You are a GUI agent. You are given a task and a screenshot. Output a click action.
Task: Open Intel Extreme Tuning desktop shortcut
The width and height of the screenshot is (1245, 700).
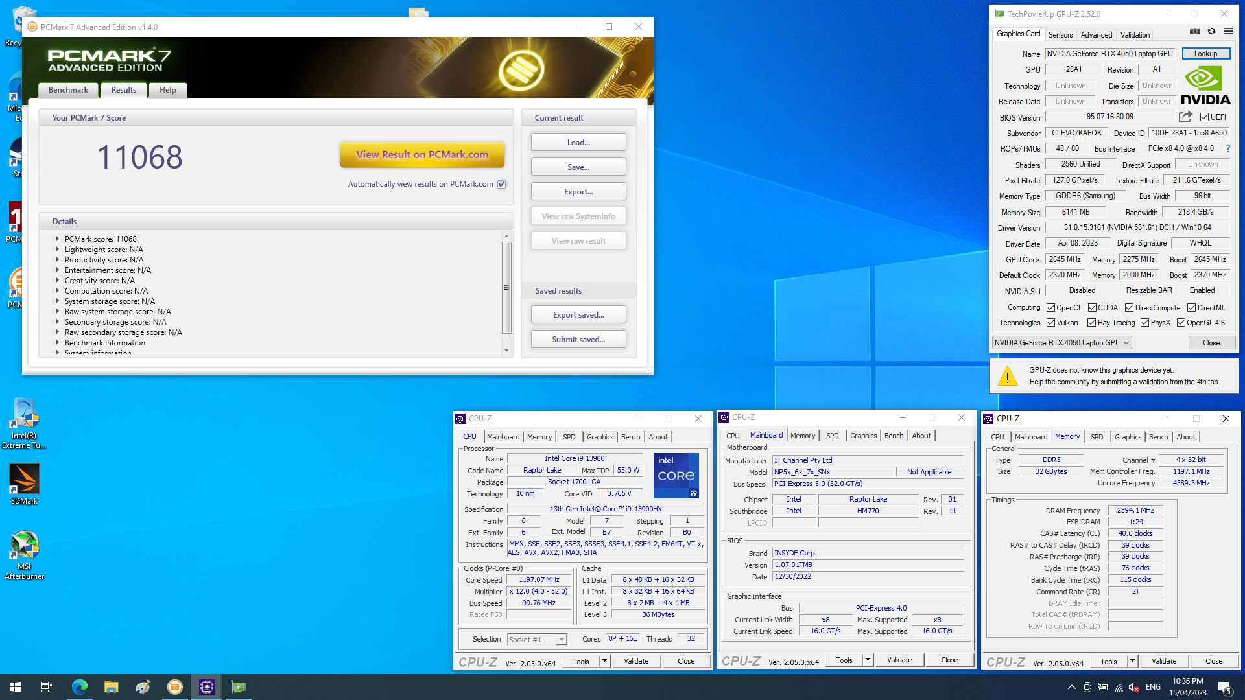[x=25, y=424]
